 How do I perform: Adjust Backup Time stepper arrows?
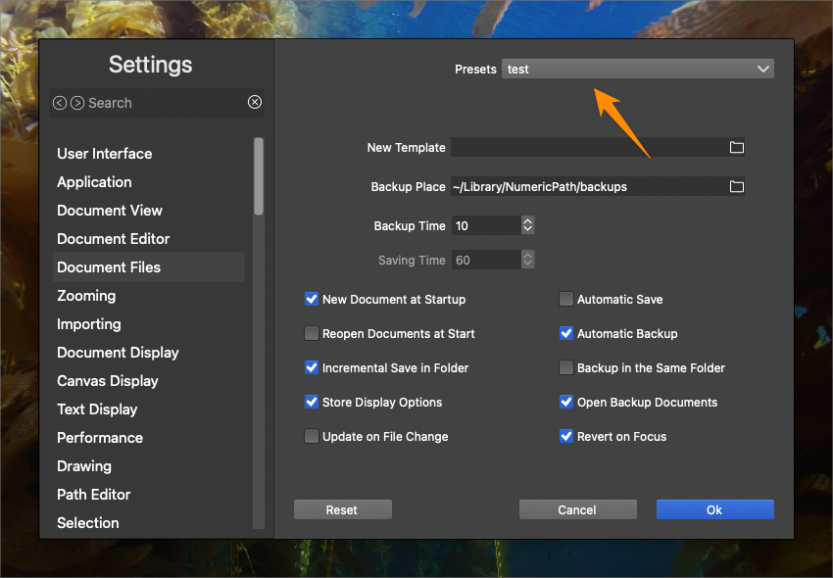point(528,226)
